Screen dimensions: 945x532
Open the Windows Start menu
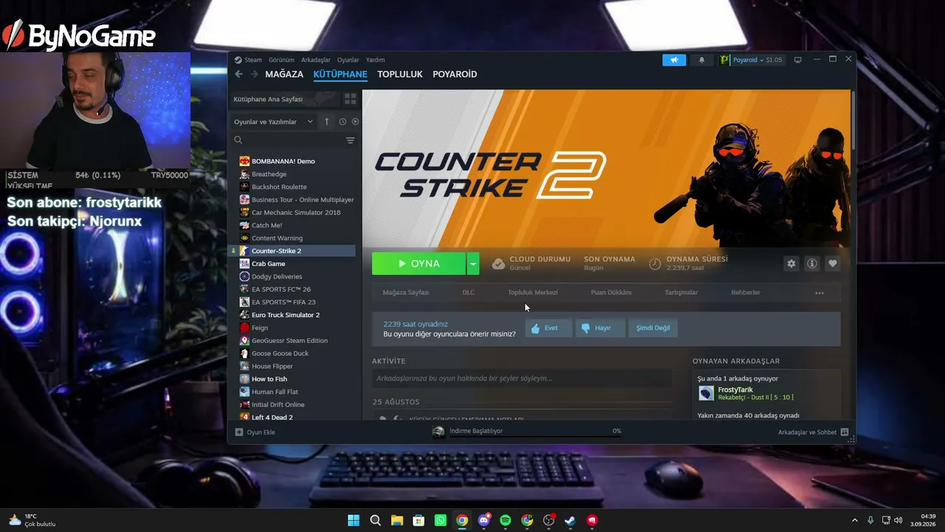pos(354,520)
